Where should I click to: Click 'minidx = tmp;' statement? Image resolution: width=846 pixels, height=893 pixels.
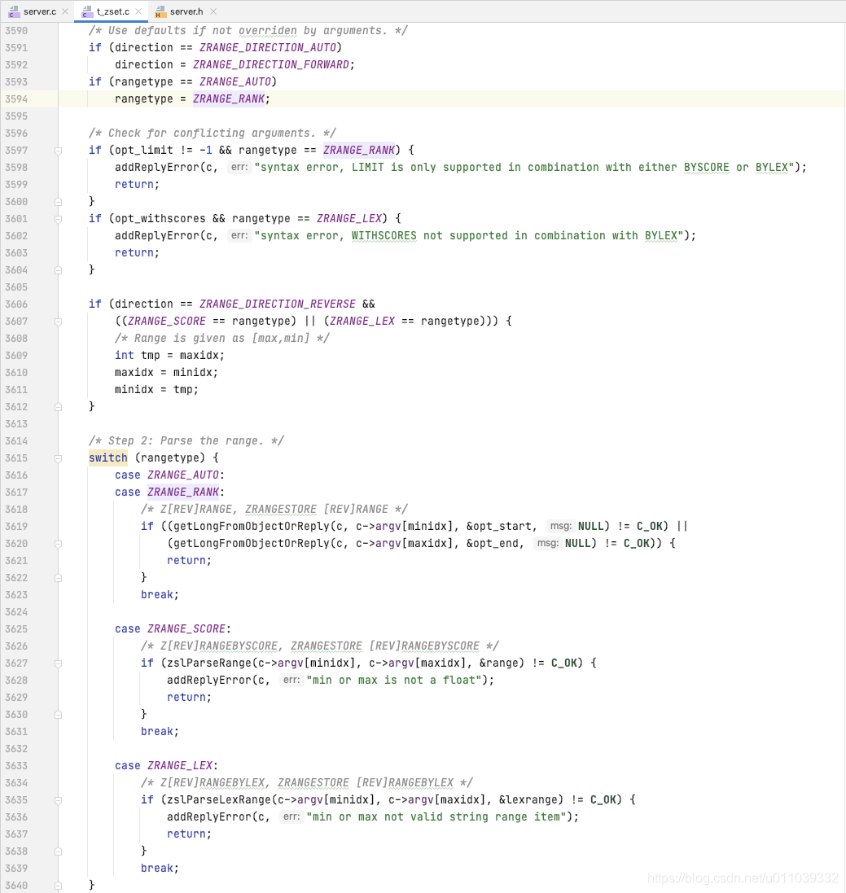pos(156,390)
